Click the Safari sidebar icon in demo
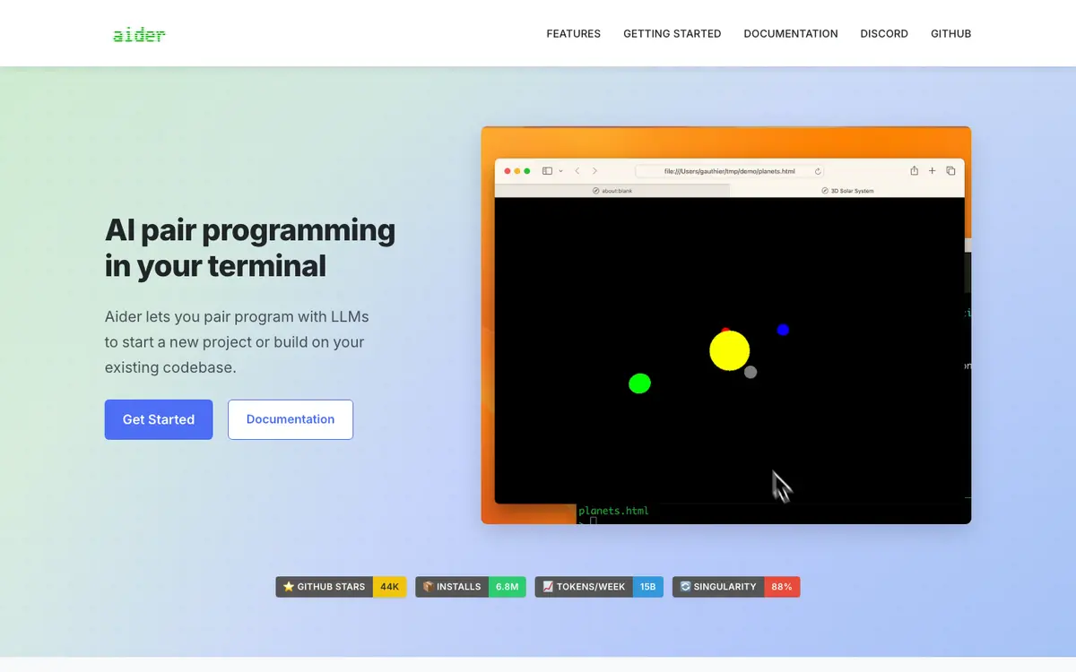Screen dimensions: 1076x672 547,171
